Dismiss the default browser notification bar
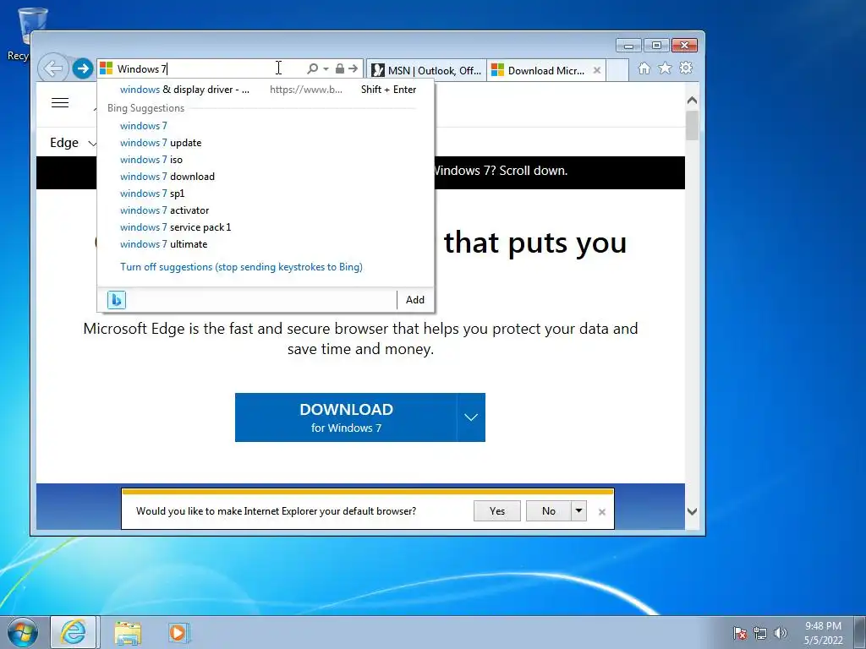Image resolution: width=866 pixels, height=649 pixels. pyautogui.click(x=602, y=512)
